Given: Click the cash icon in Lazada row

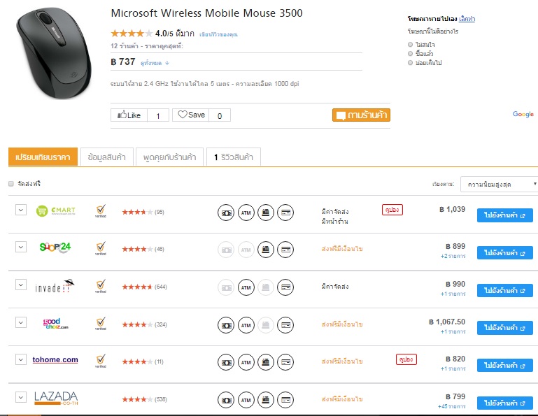Looking at the screenshot, I should click(x=226, y=400).
